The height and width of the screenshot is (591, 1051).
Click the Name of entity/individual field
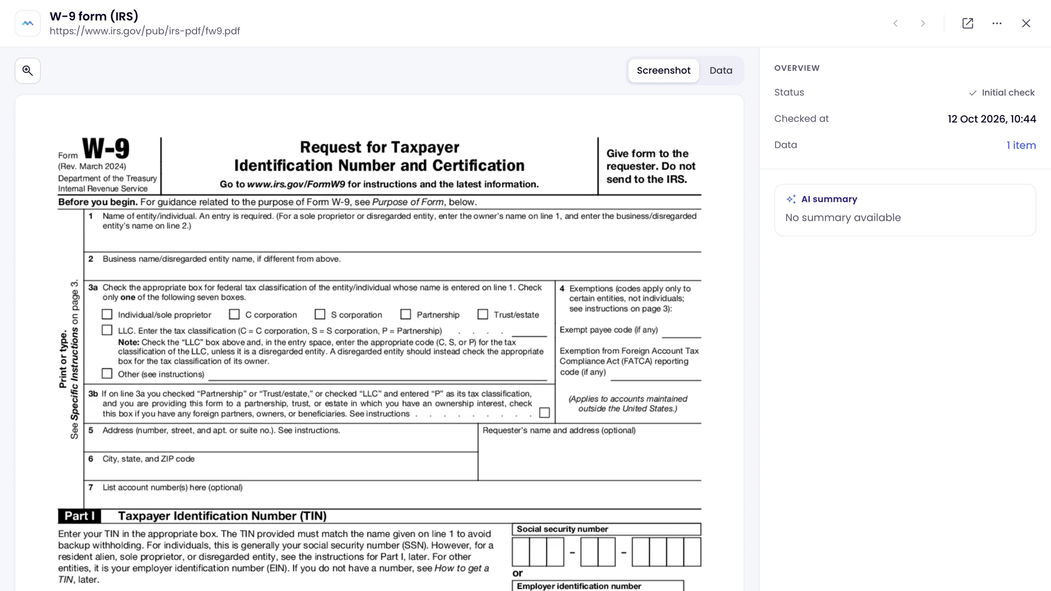pyautogui.click(x=393, y=231)
